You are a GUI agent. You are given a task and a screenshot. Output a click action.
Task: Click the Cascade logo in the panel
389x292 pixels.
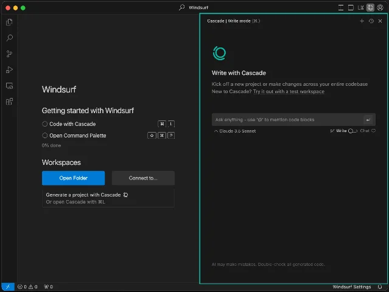(219, 53)
